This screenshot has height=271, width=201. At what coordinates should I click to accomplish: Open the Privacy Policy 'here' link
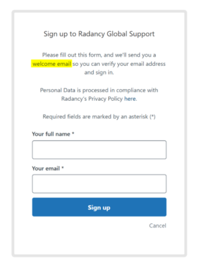(x=130, y=99)
